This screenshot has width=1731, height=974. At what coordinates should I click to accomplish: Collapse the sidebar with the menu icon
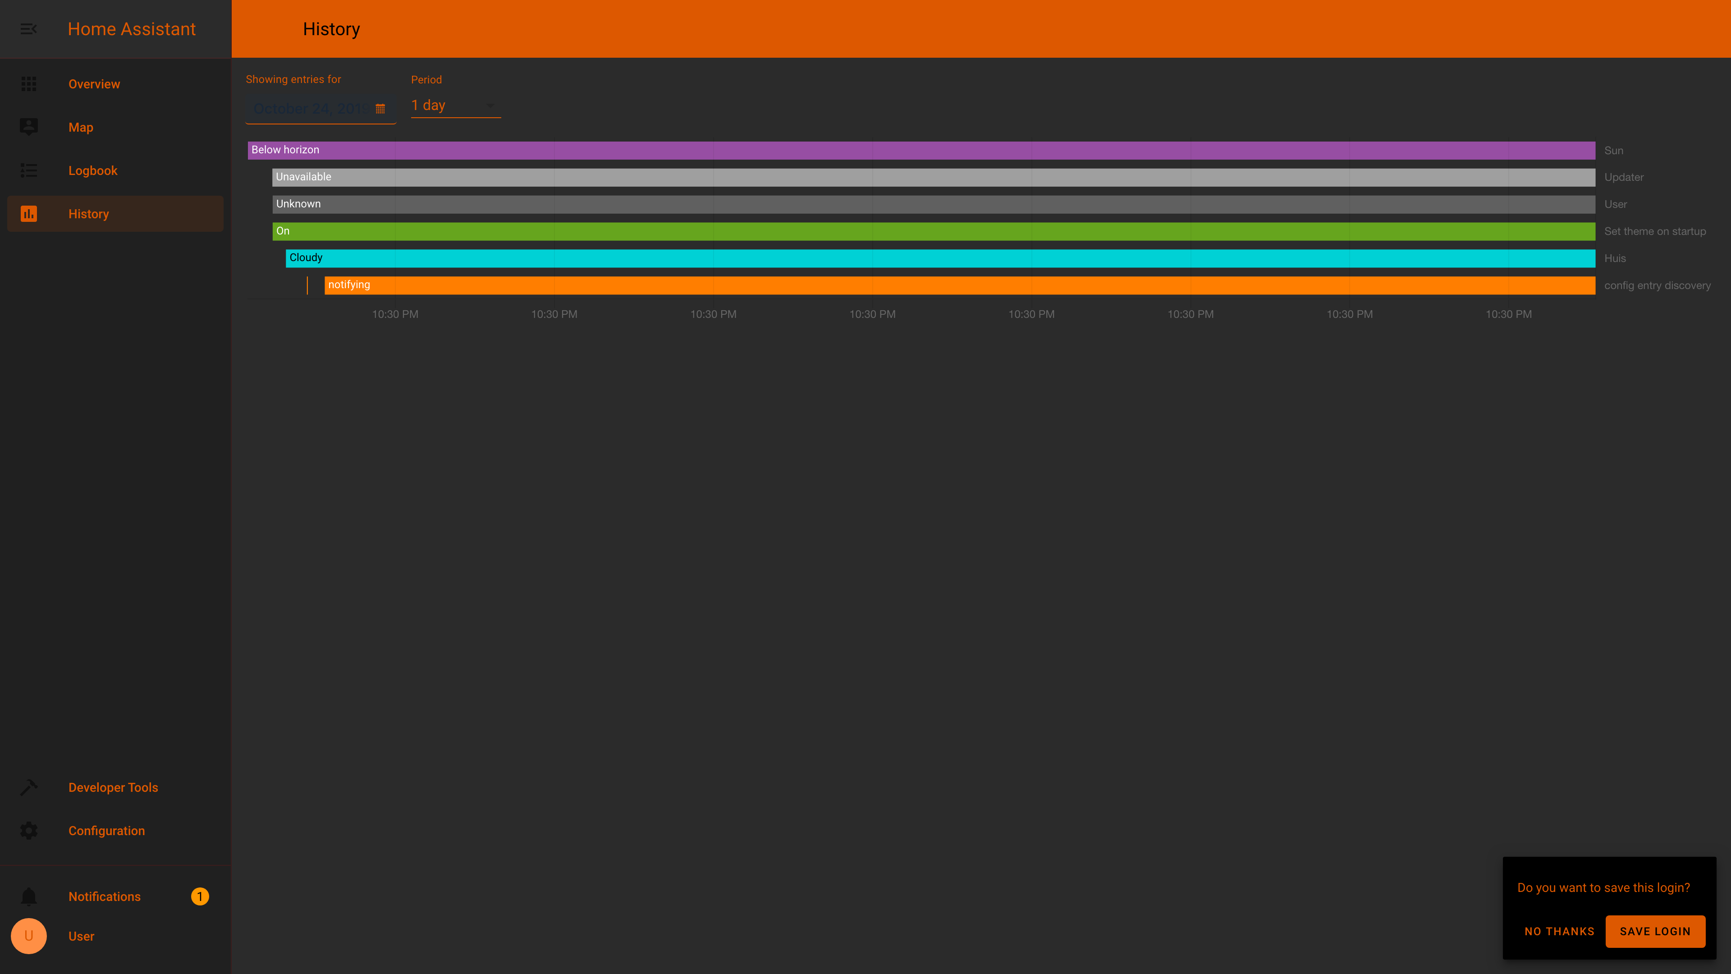(x=28, y=29)
